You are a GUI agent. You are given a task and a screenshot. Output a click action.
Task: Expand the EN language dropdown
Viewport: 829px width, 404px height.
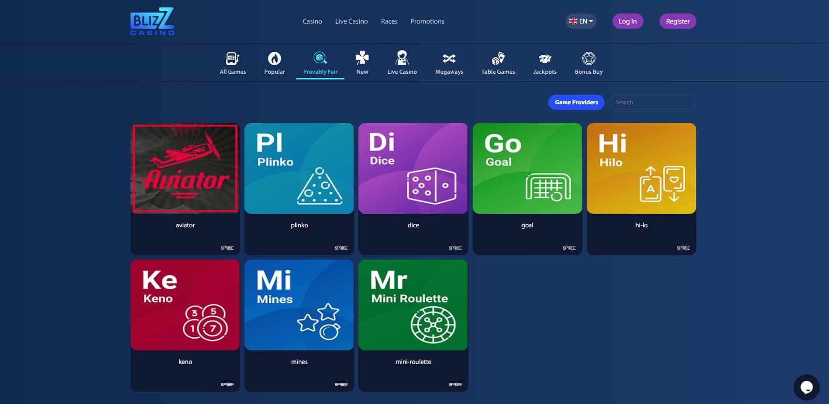click(x=581, y=21)
